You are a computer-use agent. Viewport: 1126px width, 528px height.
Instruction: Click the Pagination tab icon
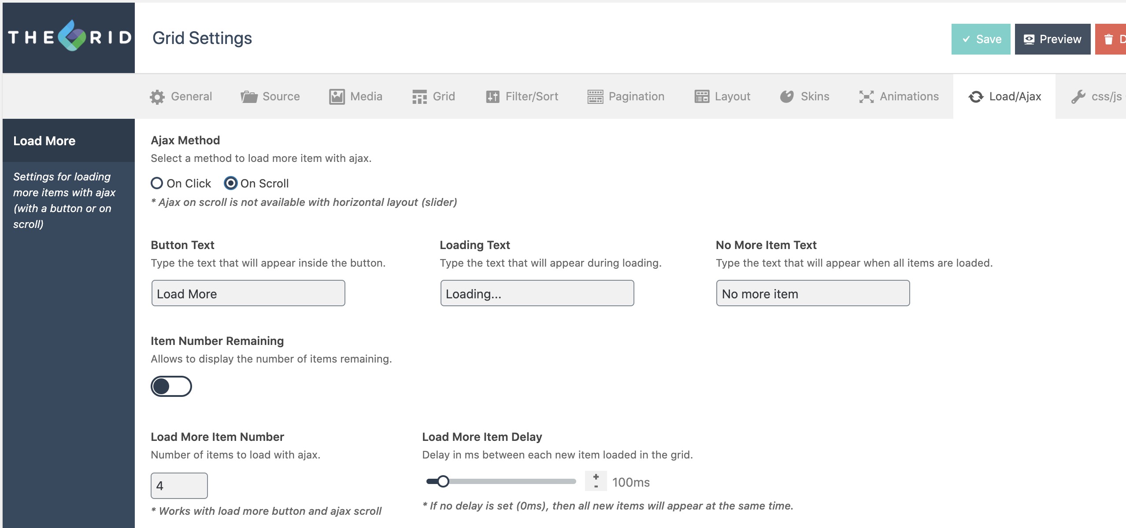click(x=595, y=97)
